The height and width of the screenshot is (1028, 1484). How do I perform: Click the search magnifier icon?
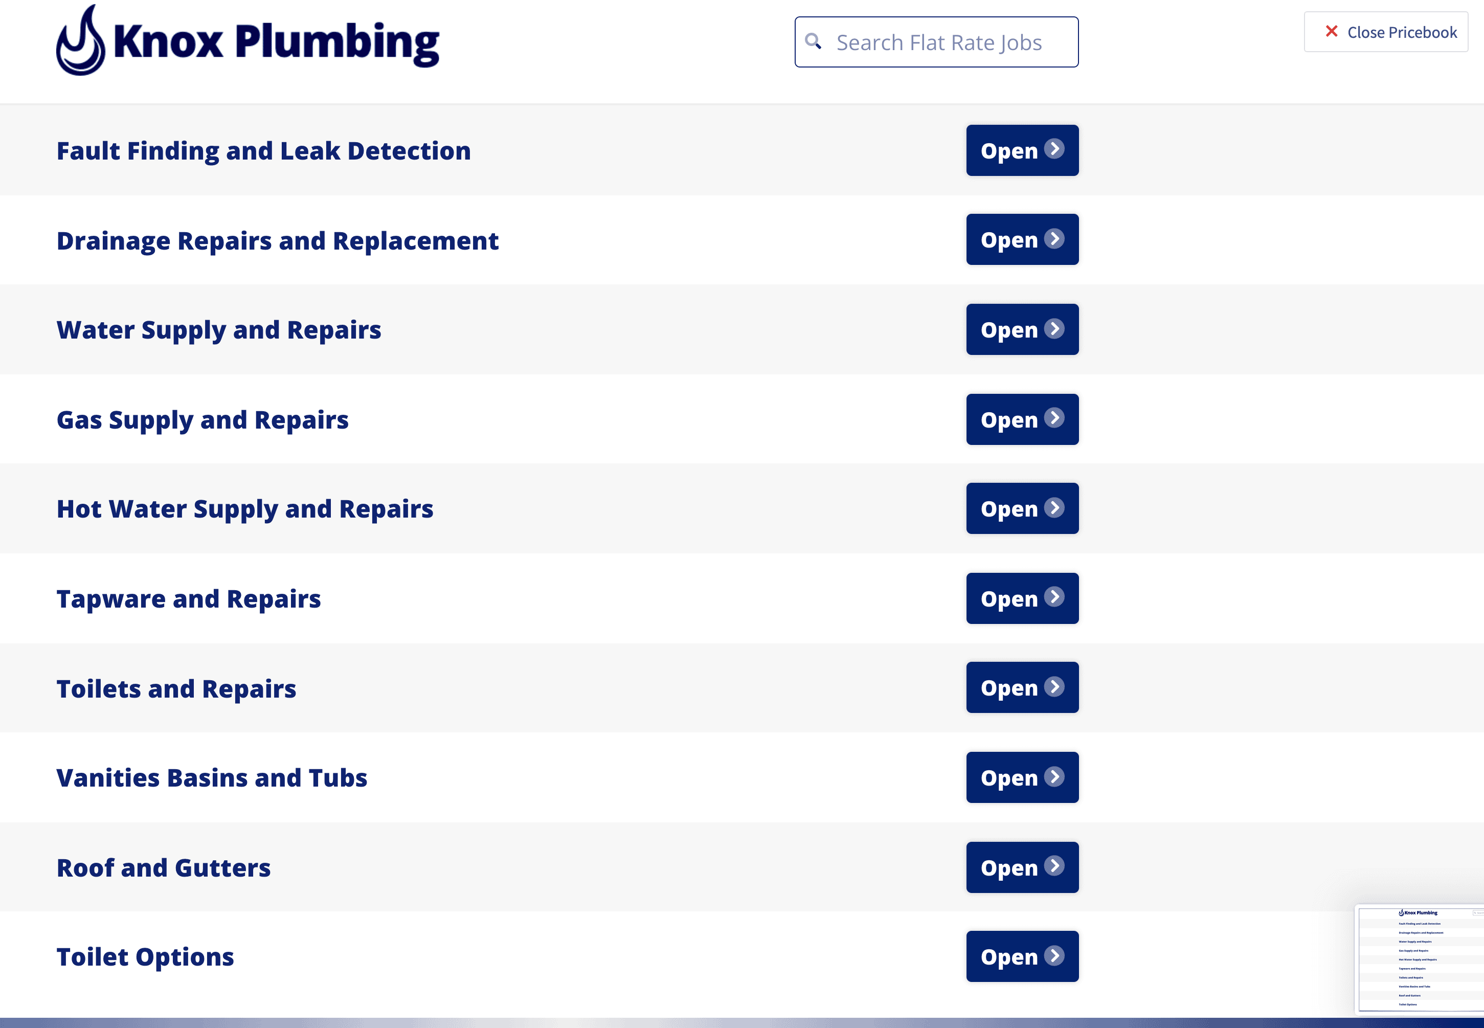click(x=814, y=42)
